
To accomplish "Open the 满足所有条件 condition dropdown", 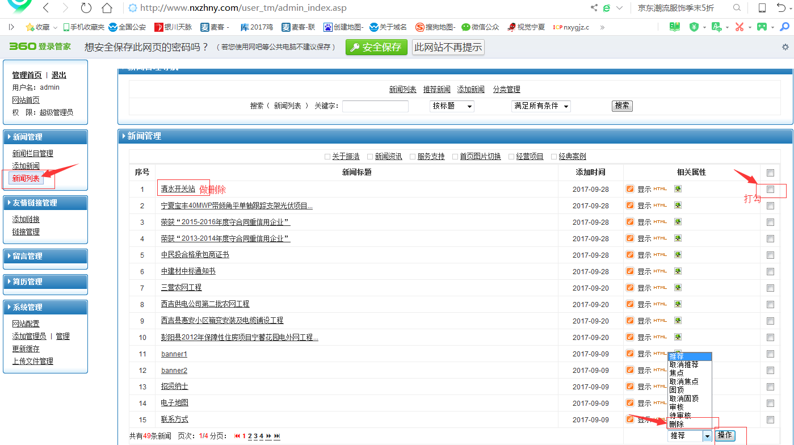I will (541, 106).
